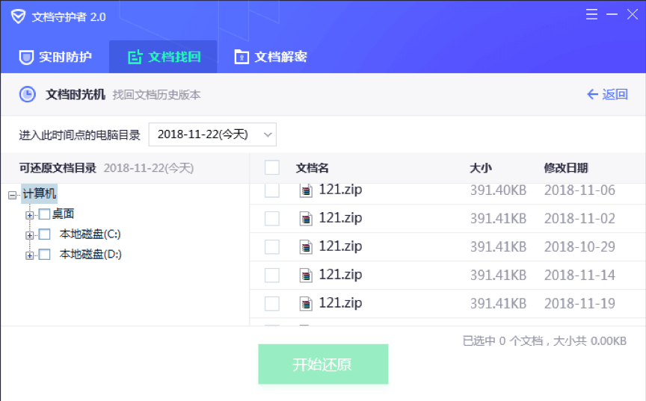Open the 2018-11-22(今天) date dropdown
The image size is (646, 401).
[212, 134]
